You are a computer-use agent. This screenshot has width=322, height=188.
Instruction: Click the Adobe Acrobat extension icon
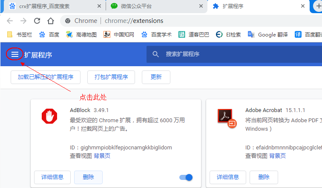point(227,118)
